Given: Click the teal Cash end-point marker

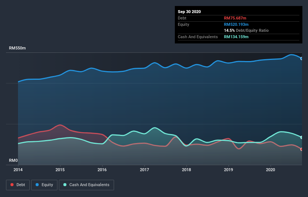Looking at the screenshot, I should click(302, 137).
